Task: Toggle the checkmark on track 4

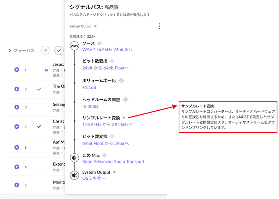Action: click(39, 127)
